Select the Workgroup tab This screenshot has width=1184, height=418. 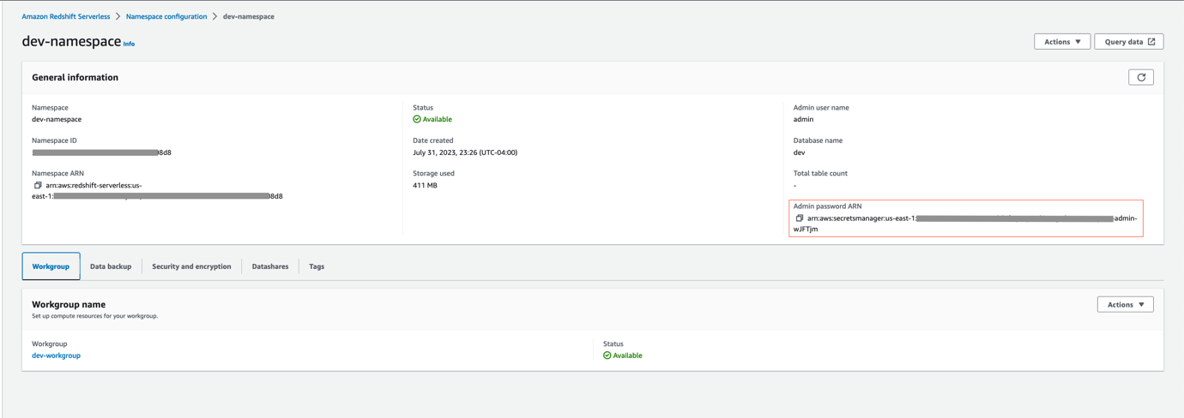[51, 266]
